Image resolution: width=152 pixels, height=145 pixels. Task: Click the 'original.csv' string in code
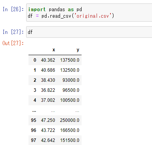click(94, 16)
